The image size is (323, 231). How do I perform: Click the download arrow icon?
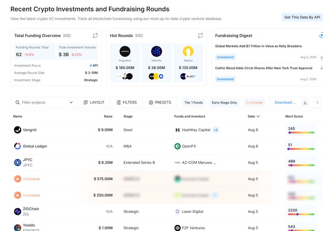click(305, 103)
